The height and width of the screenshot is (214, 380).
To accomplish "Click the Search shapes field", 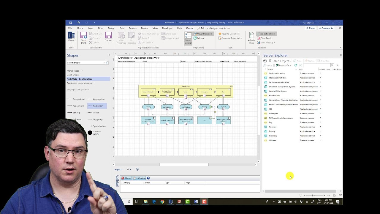I will click(85, 63).
